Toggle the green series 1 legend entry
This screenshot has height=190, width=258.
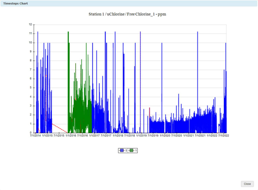point(133,150)
